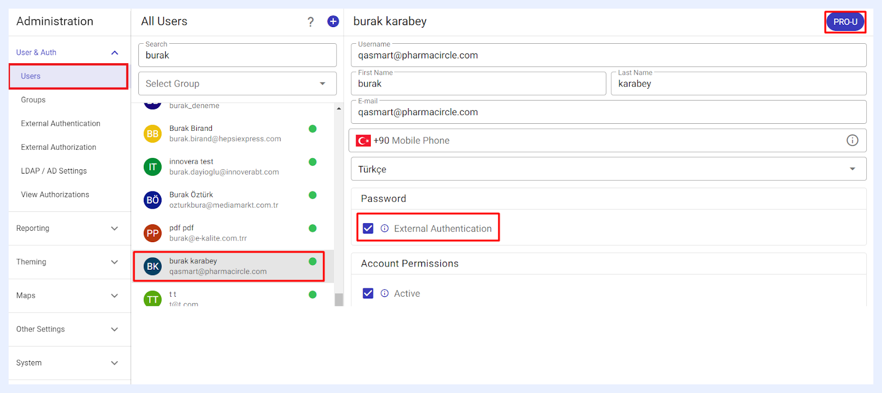Open the Users menu item

[x=69, y=76]
